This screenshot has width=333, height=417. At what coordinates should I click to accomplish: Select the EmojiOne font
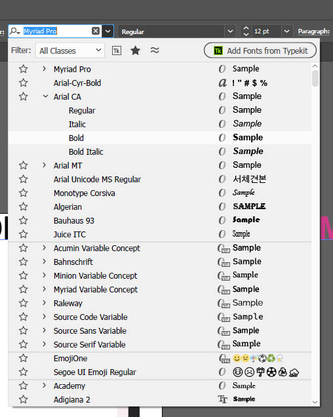pyautogui.click(x=71, y=358)
